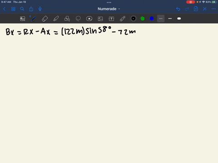
Task: Open the zoom window tool
Action: 23,19
